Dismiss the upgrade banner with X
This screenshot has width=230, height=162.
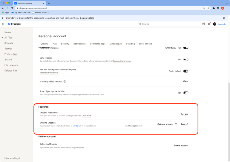[224, 18]
